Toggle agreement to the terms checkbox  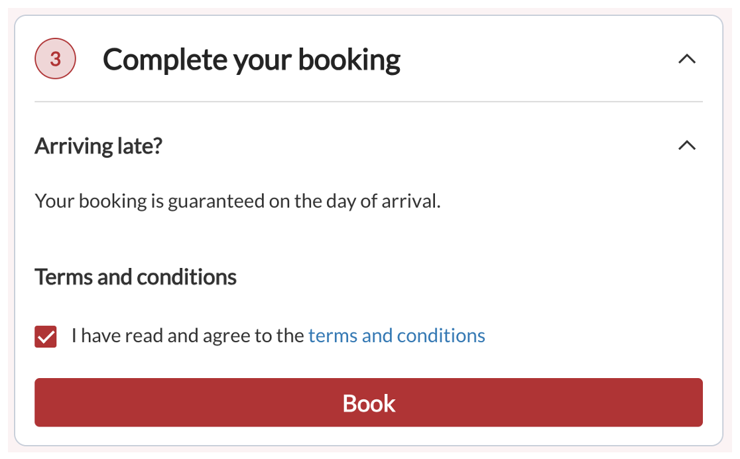[46, 336]
